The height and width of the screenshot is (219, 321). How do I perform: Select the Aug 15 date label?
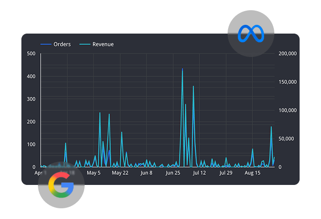(252, 173)
